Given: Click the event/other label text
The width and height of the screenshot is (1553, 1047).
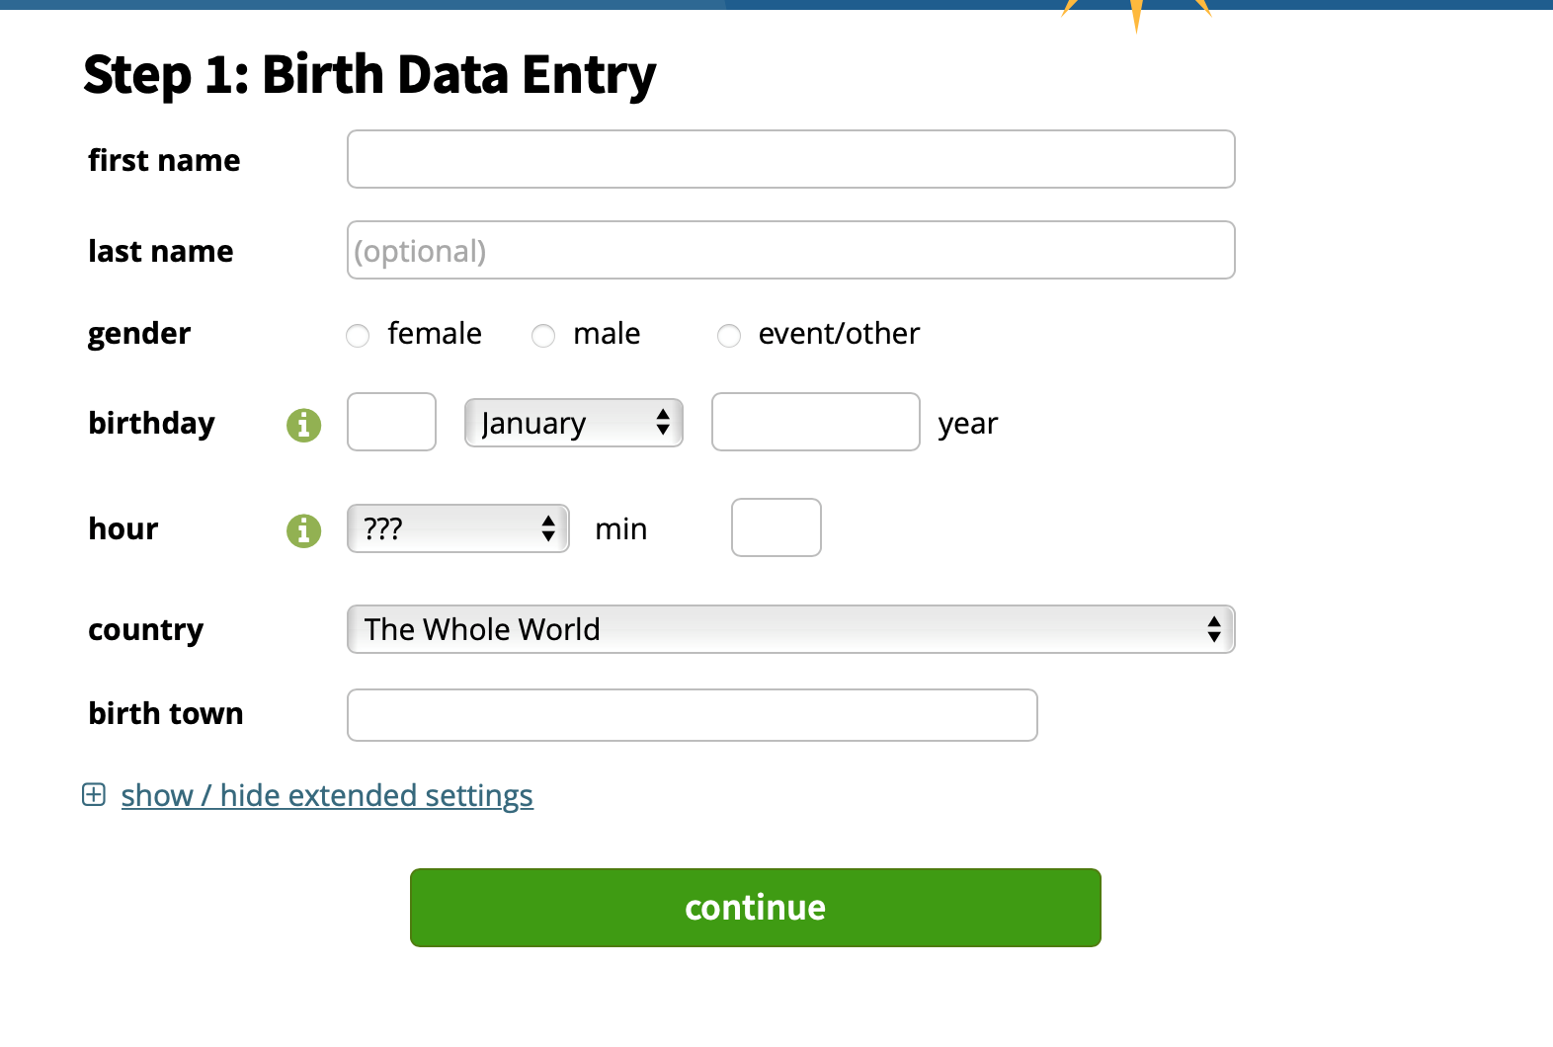Looking at the screenshot, I should tap(839, 334).
